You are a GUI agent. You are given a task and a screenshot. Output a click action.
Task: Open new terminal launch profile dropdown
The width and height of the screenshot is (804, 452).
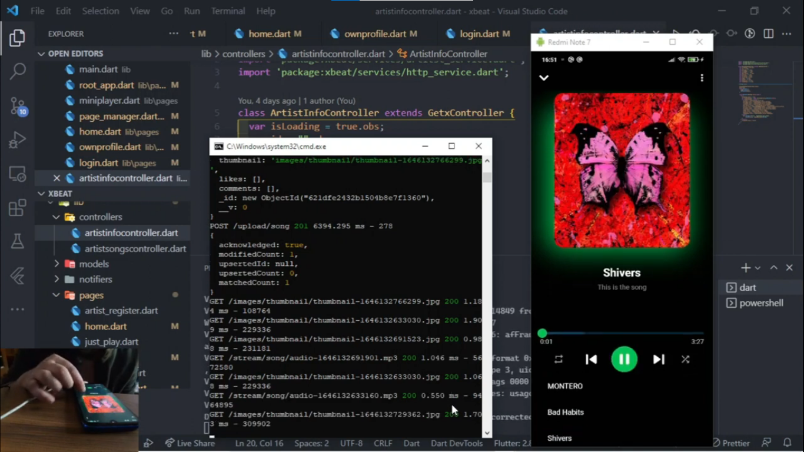point(758,268)
